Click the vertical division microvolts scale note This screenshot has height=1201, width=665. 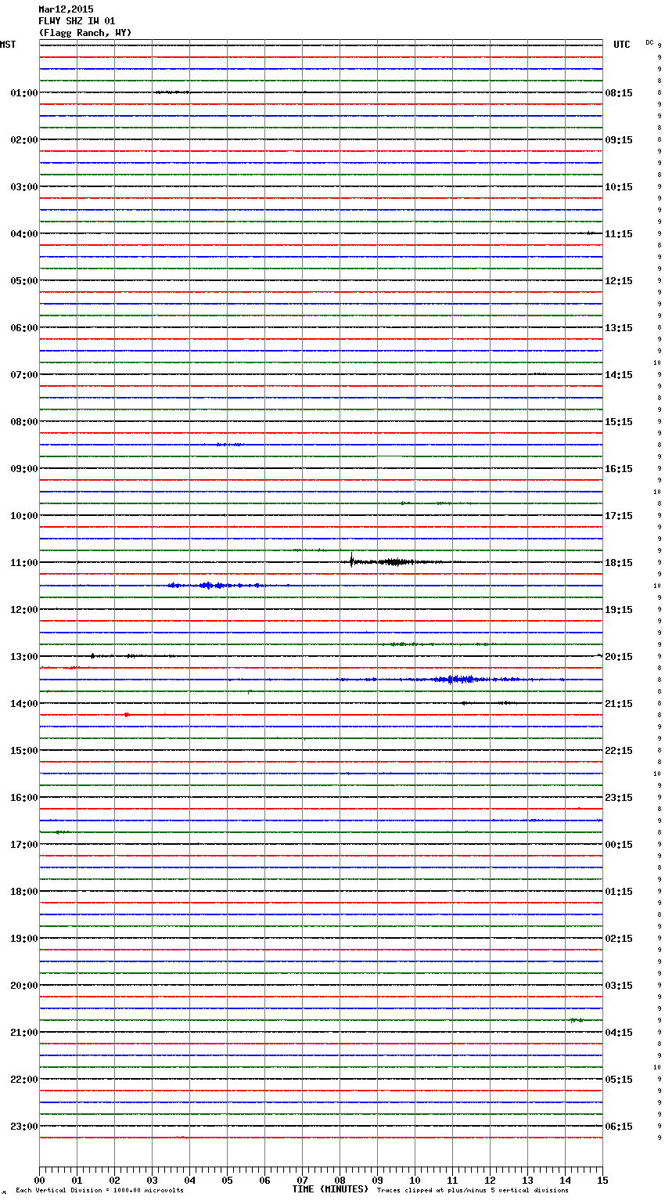click(99, 1191)
